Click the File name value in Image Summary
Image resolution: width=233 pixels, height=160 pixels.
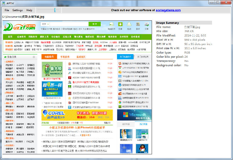pyautogui.click(x=192, y=27)
